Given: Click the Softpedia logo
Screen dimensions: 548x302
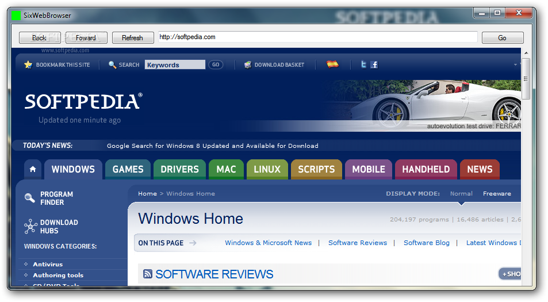Looking at the screenshot, I should click(83, 101).
